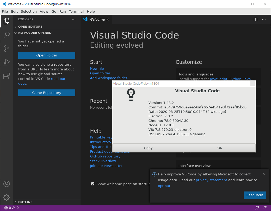Open the File menu
This screenshot has height=211, width=271.
[x=5, y=11]
